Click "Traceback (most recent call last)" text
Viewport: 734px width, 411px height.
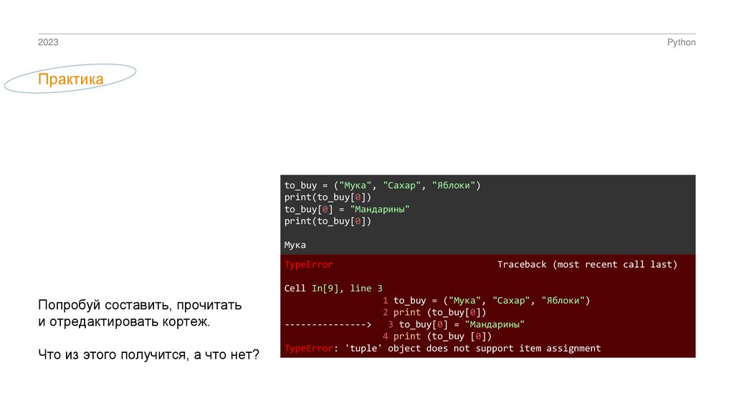click(587, 265)
